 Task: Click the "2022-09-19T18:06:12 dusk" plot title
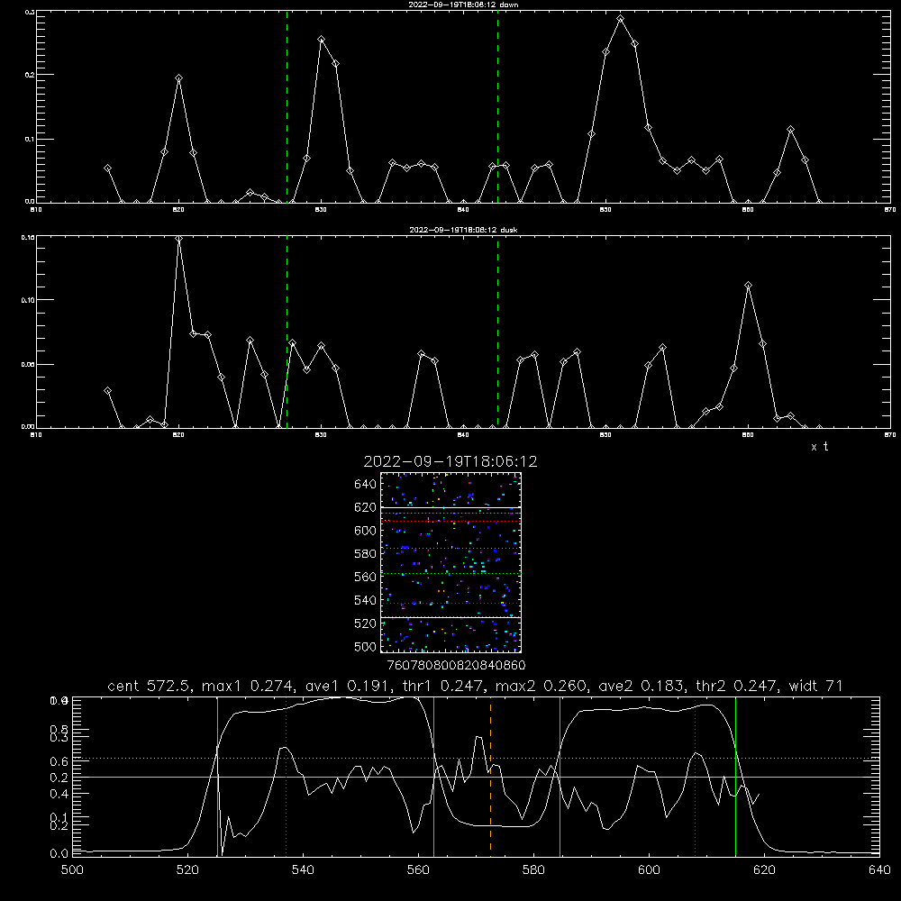463,230
